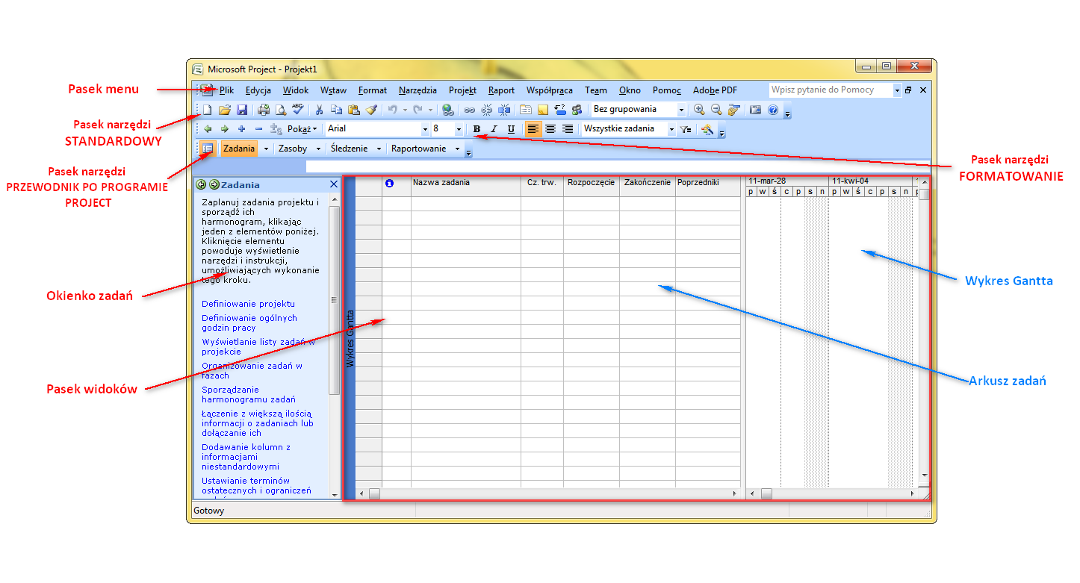Click the Link Tasks chain icon

click(x=469, y=110)
